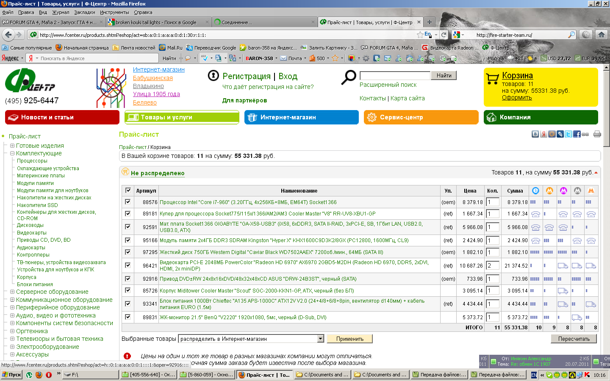The width and height of the screenshot is (610, 381).
Task: Click the shopping cart icon in the yellow box
Action: pyautogui.click(x=493, y=79)
